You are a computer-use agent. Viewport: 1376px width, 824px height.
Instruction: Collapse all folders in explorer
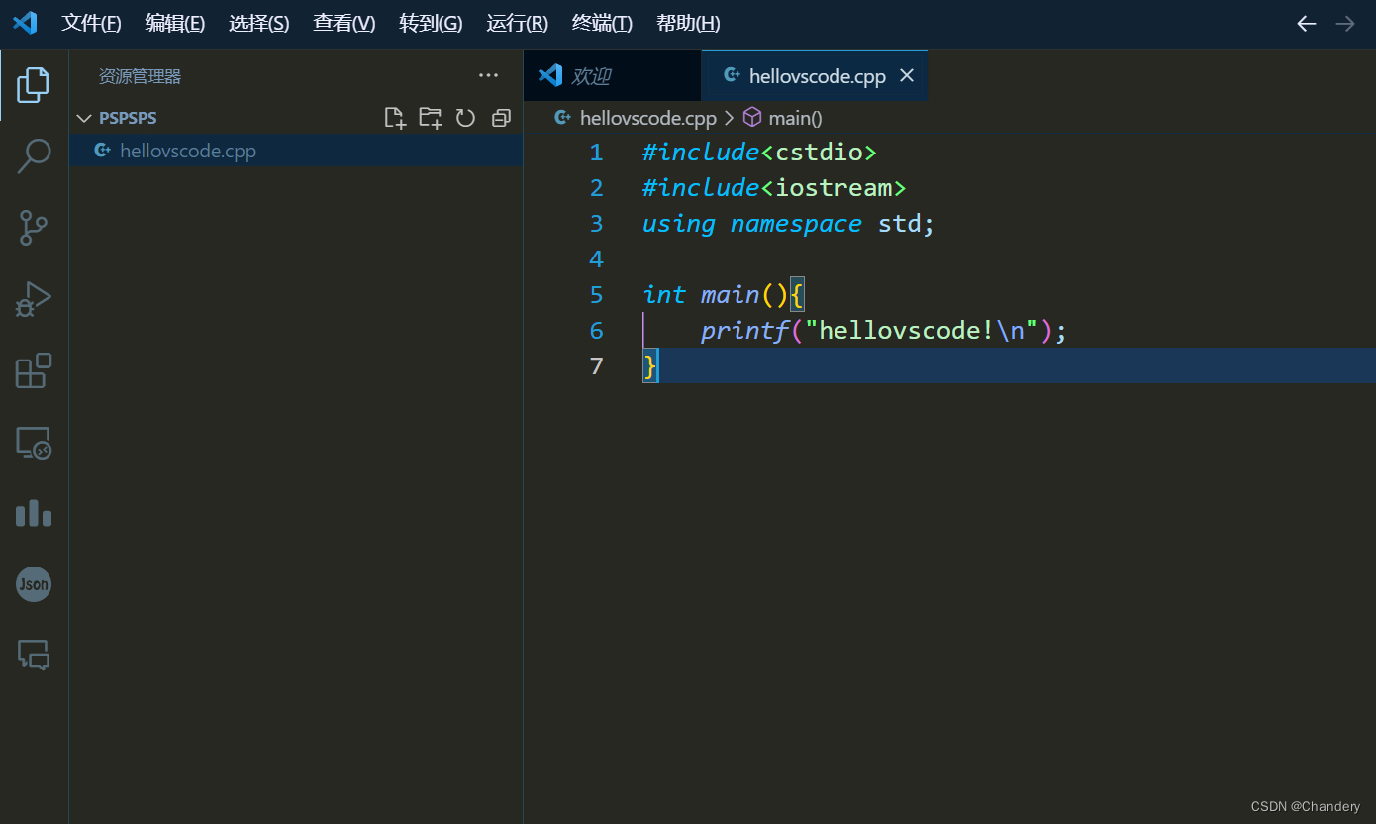(501, 118)
